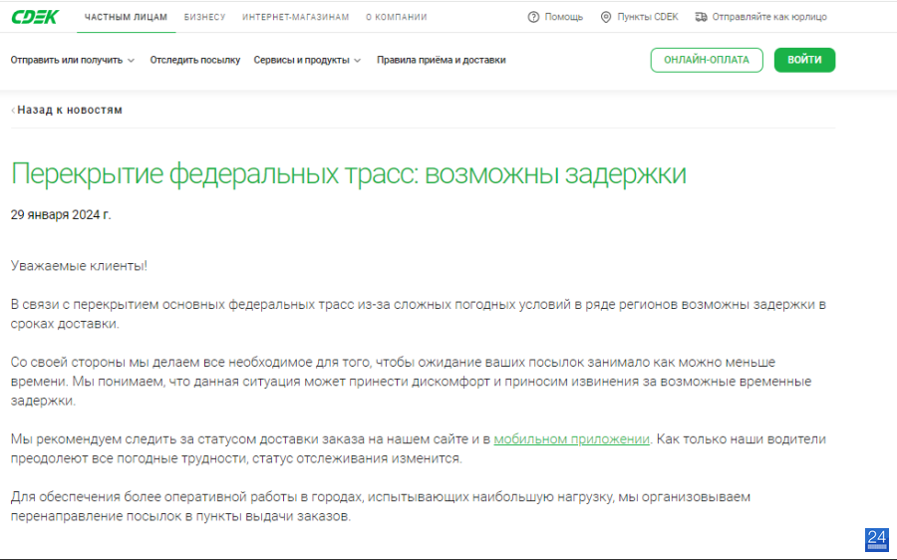The image size is (897, 560).
Task: Select the Частным лицам tab
Action: [126, 17]
